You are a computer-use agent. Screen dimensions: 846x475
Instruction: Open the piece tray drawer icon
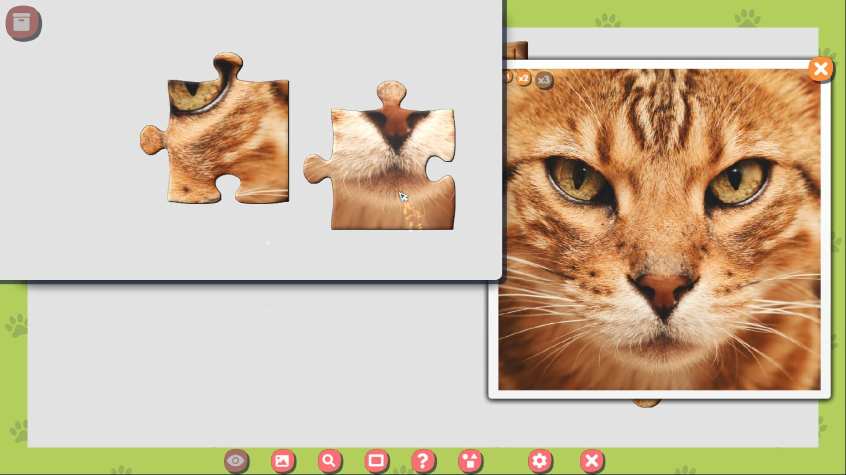pyautogui.click(x=23, y=23)
